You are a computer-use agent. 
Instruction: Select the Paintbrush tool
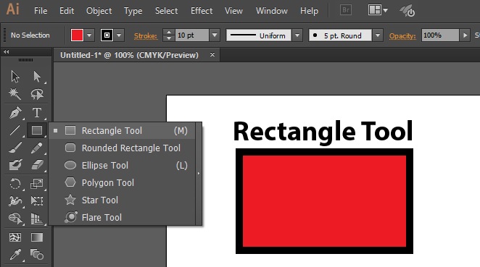15,148
